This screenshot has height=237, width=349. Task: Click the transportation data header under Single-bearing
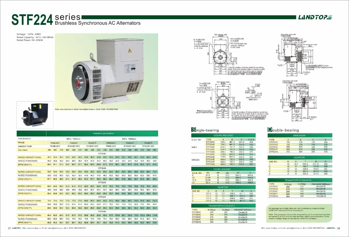[x=223, y=206]
